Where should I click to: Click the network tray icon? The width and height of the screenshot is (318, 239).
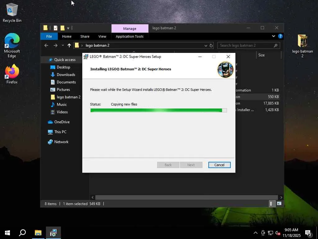pos(270,233)
